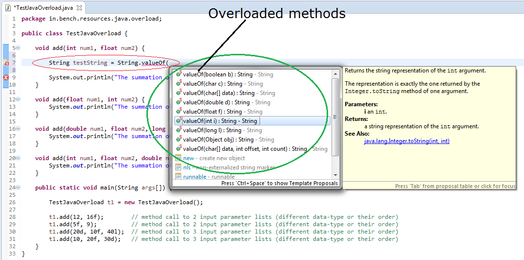Click the "Press 'Ctrl+Space' to show Template Proposals" hint

click(280, 184)
